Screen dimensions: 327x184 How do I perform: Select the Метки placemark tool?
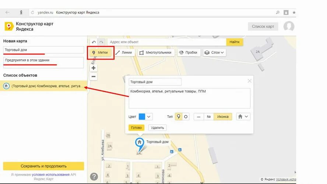100,53
